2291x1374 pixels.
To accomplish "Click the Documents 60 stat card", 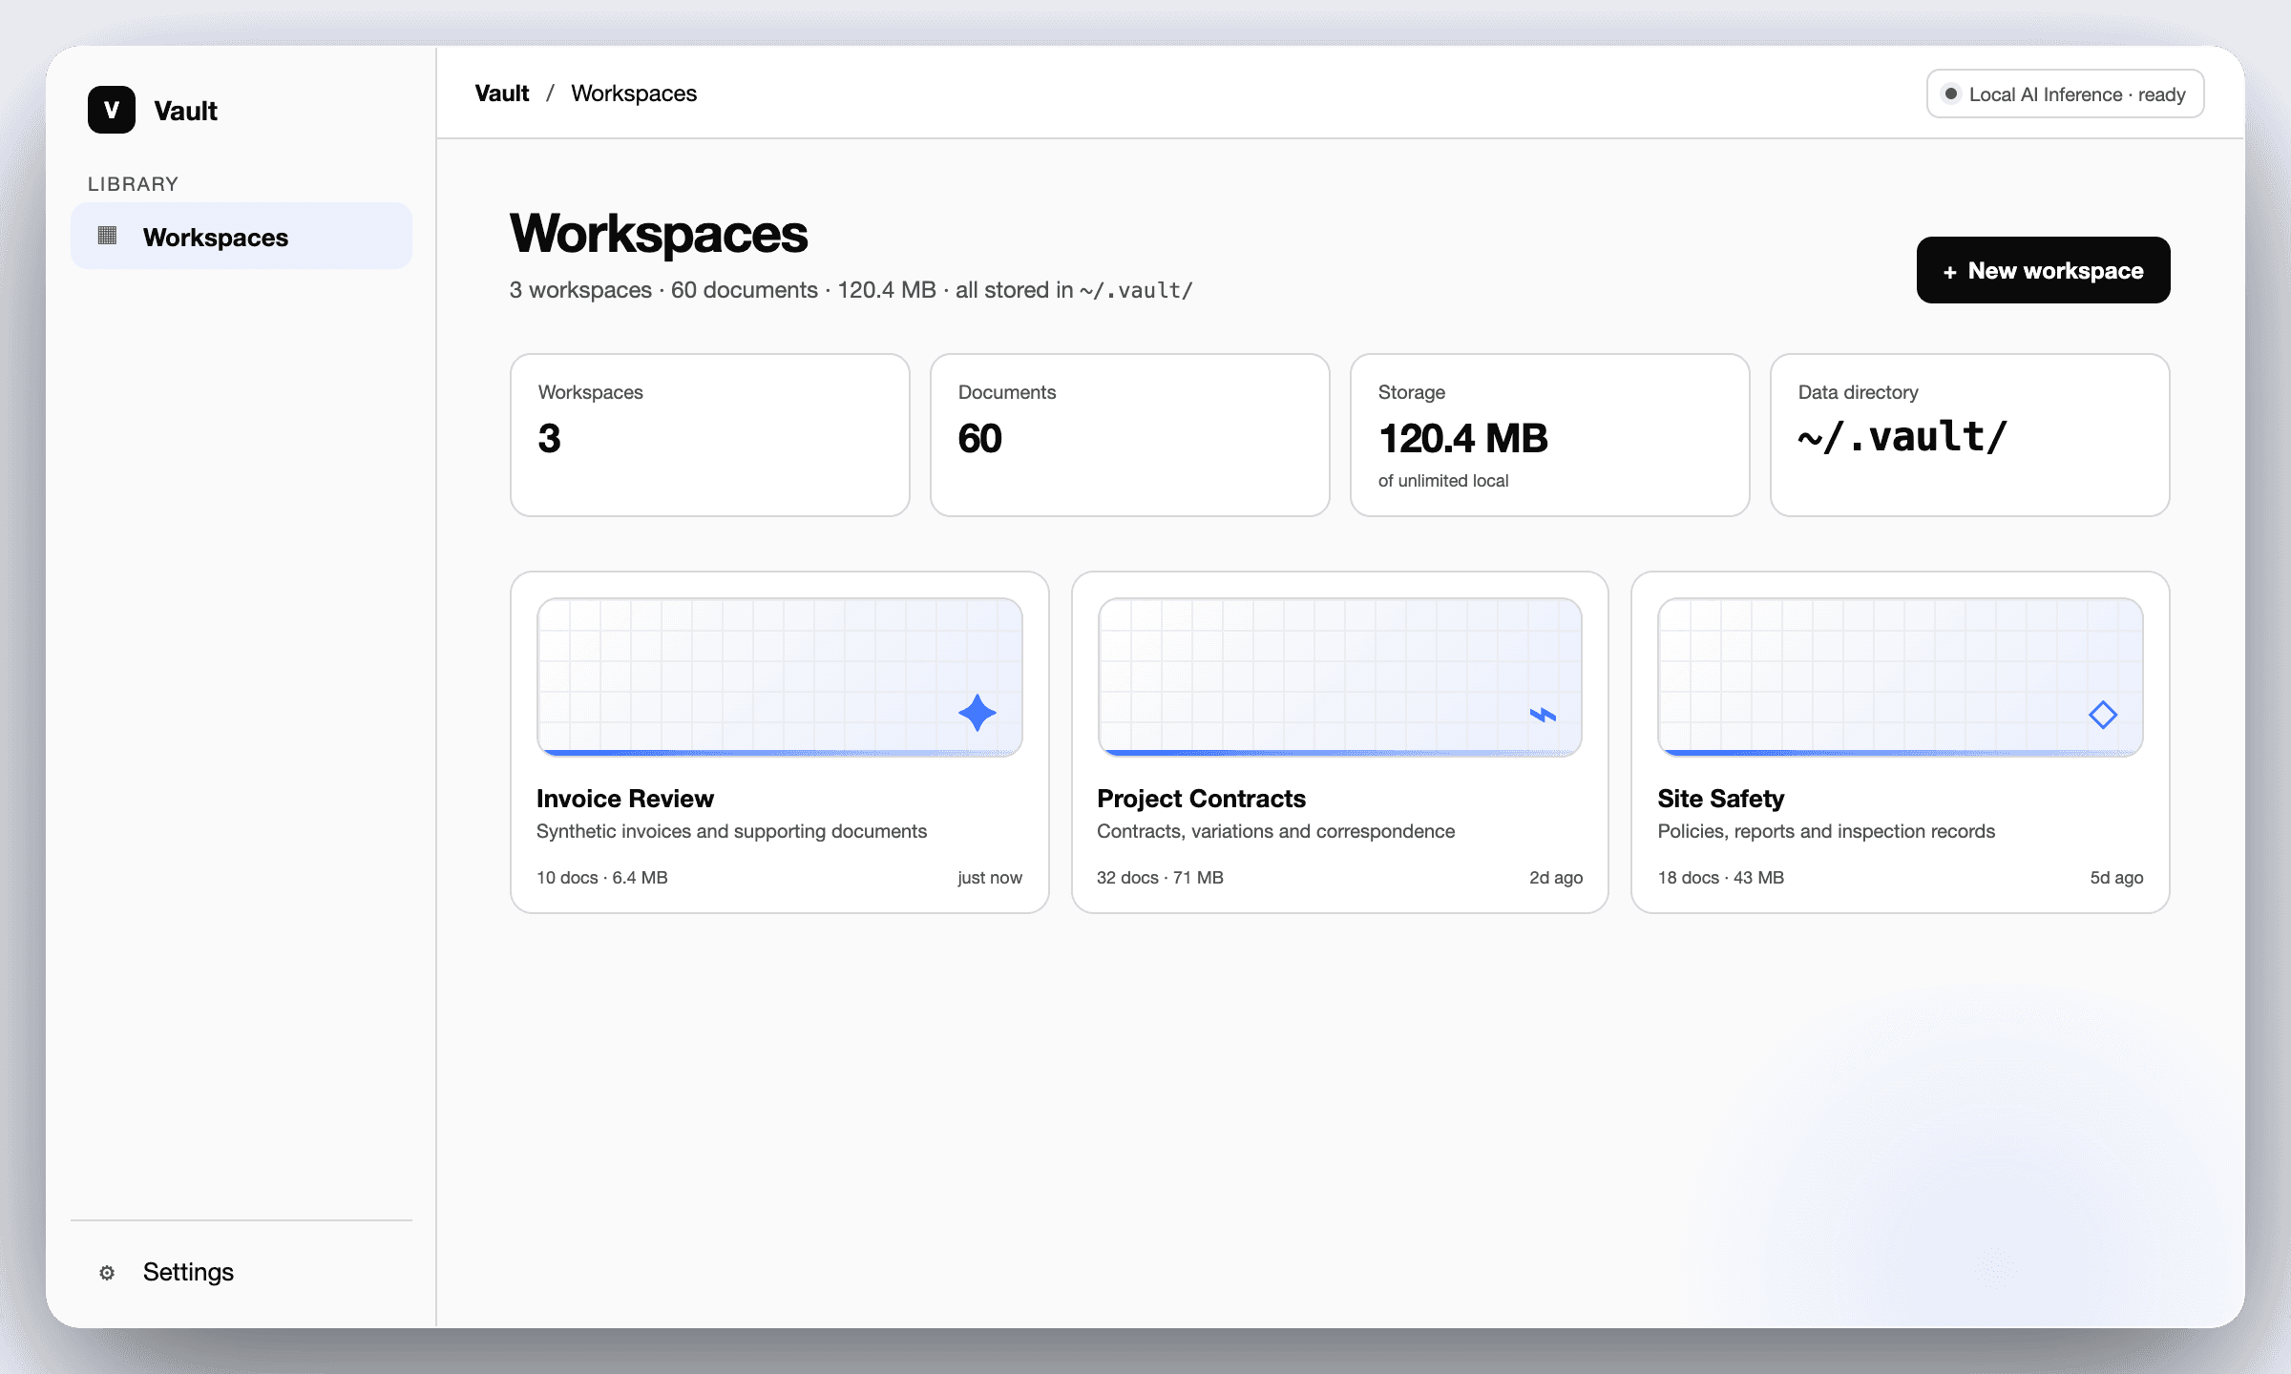I will tap(1130, 435).
